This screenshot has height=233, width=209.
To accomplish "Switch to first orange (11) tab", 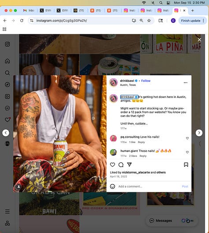I will (x=96, y=11).
